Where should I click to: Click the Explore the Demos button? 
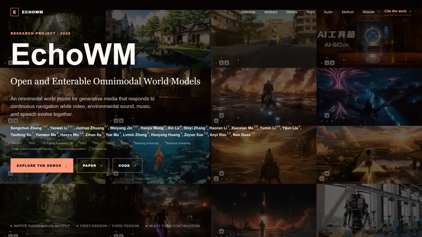pyautogui.click(x=42, y=165)
